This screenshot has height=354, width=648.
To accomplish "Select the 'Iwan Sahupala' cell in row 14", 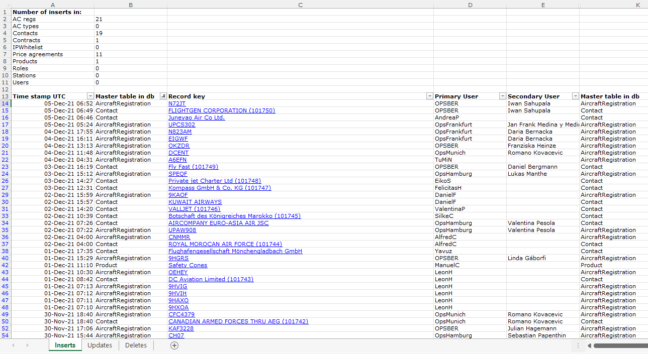I will pyautogui.click(x=543, y=103).
